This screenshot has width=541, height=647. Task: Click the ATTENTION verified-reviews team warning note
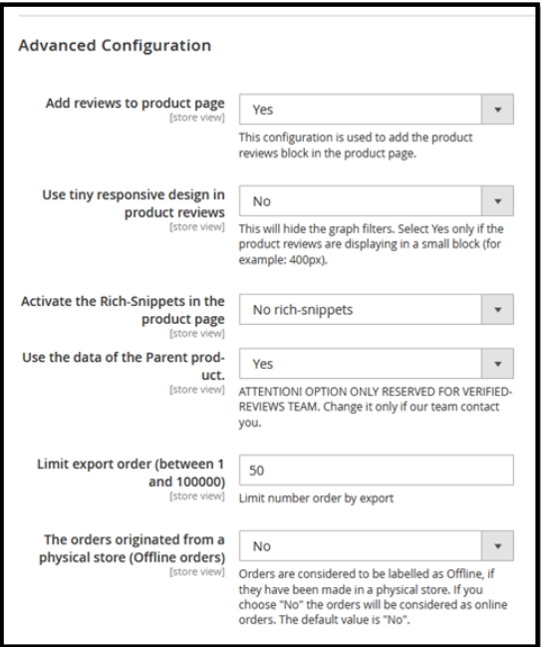coord(376,408)
